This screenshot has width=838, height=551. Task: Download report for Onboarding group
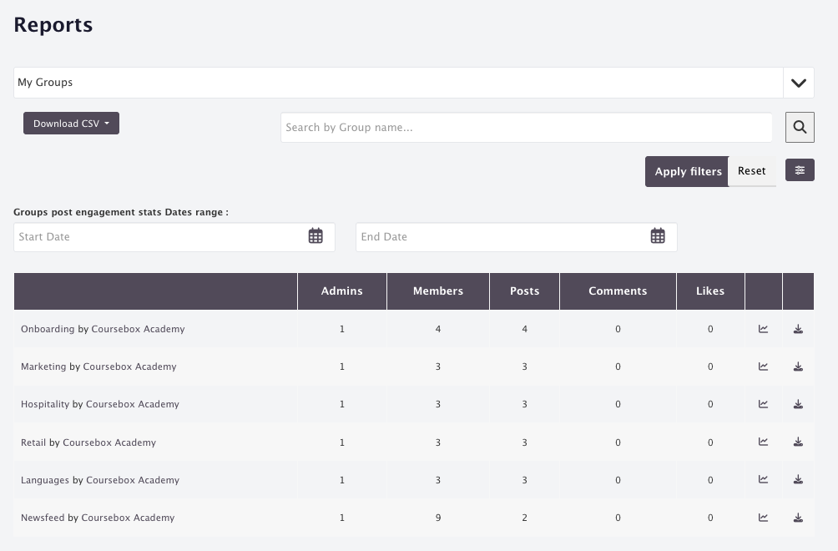click(798, 329)
